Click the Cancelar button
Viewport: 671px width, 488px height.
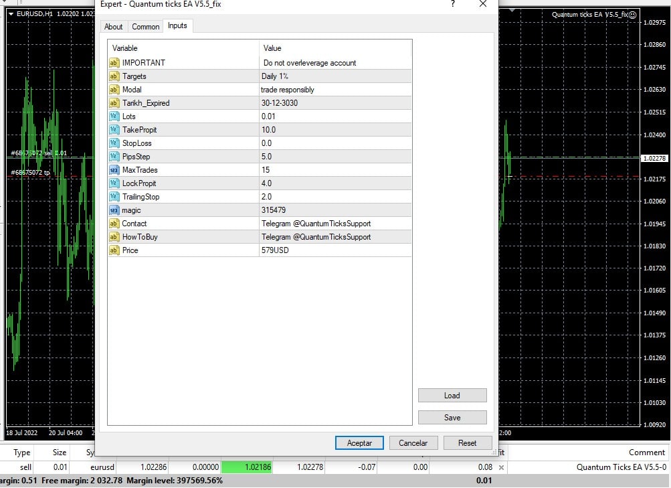(413, 443)
